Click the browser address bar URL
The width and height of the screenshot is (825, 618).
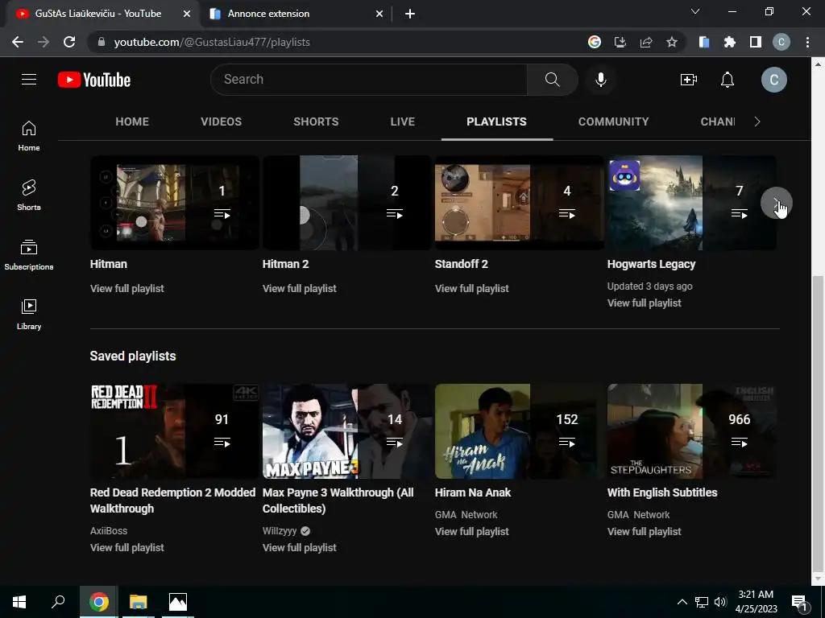click(212, 42)
